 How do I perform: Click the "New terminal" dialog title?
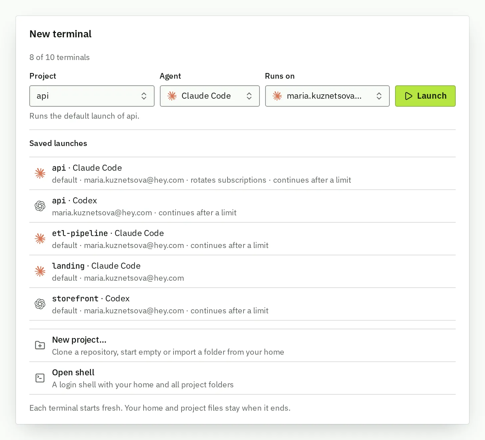[61, 34]
